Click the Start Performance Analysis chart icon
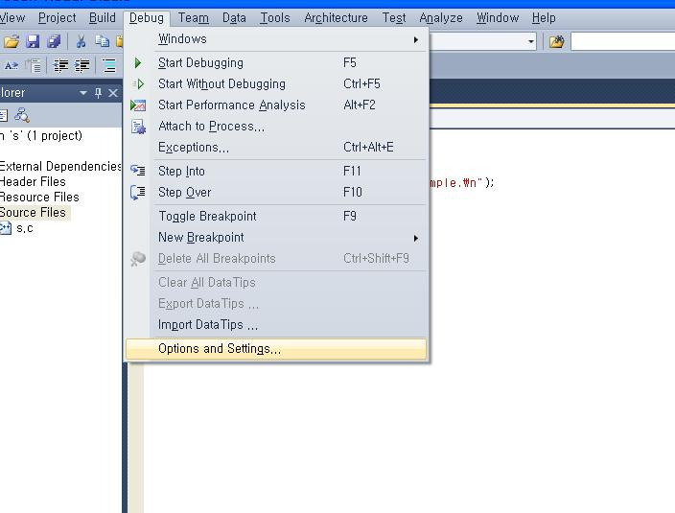Viewport: 675px width, 513px height. coord(138,105)
